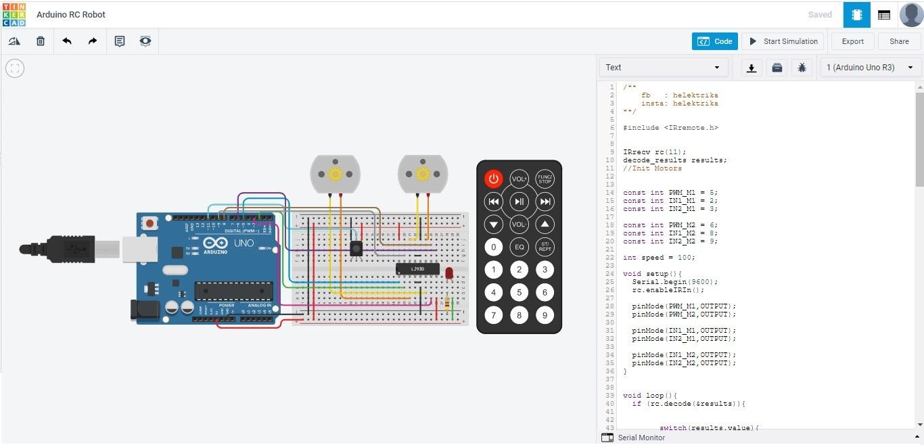Click 3 on the IR remote
Screen dimensions: 924x445
point(545,270)
